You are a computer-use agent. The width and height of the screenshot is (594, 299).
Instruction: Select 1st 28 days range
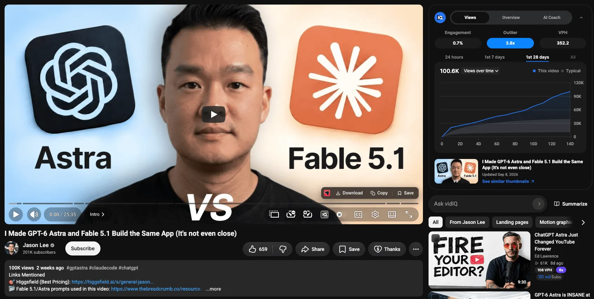[537, 57]
